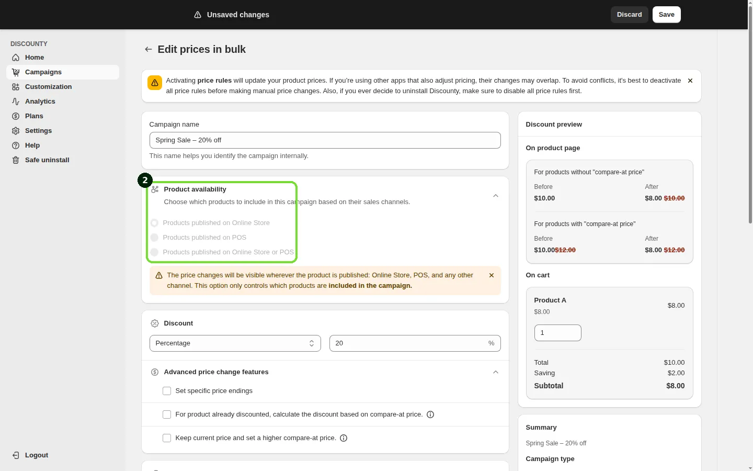Image resolution: width=753 pixels, height=471 pixels.
Task: Click the Summary heading
Action: click(541, 428)
